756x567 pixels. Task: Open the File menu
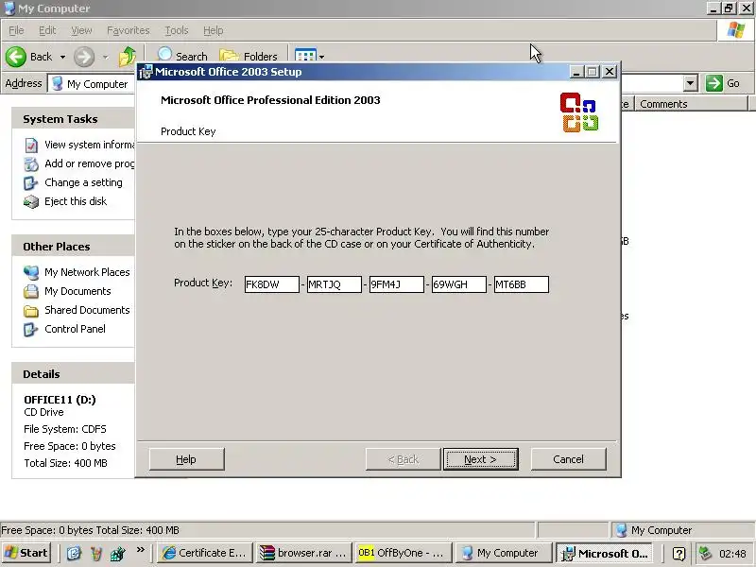pos(16,30)
